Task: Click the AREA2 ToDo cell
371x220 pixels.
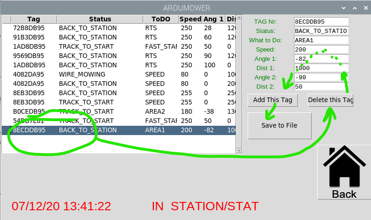Action: [x=155, y=111]
